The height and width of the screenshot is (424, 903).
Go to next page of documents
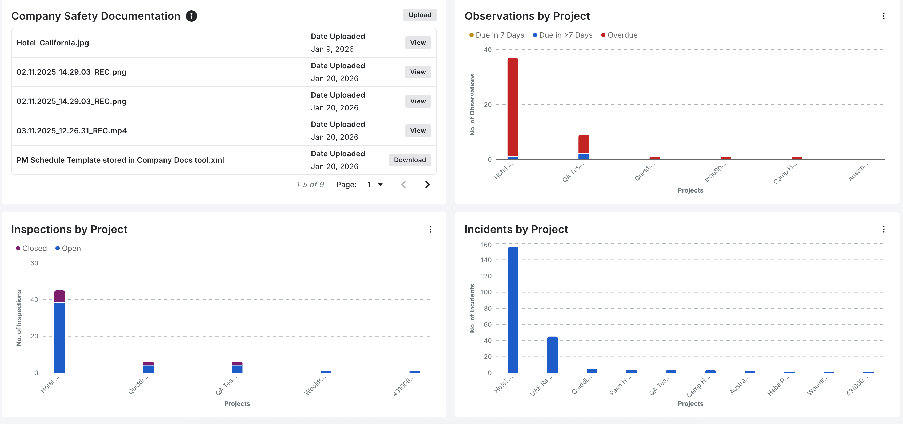427,185
